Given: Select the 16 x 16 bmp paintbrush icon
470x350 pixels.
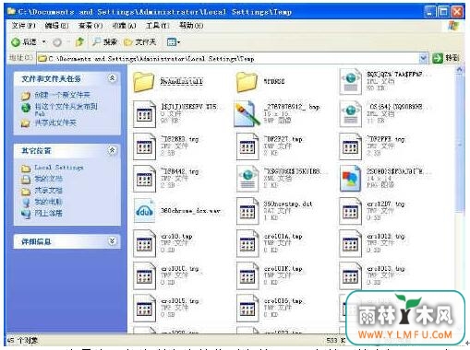Looking at the screenshot, I should tap(247, 114).
